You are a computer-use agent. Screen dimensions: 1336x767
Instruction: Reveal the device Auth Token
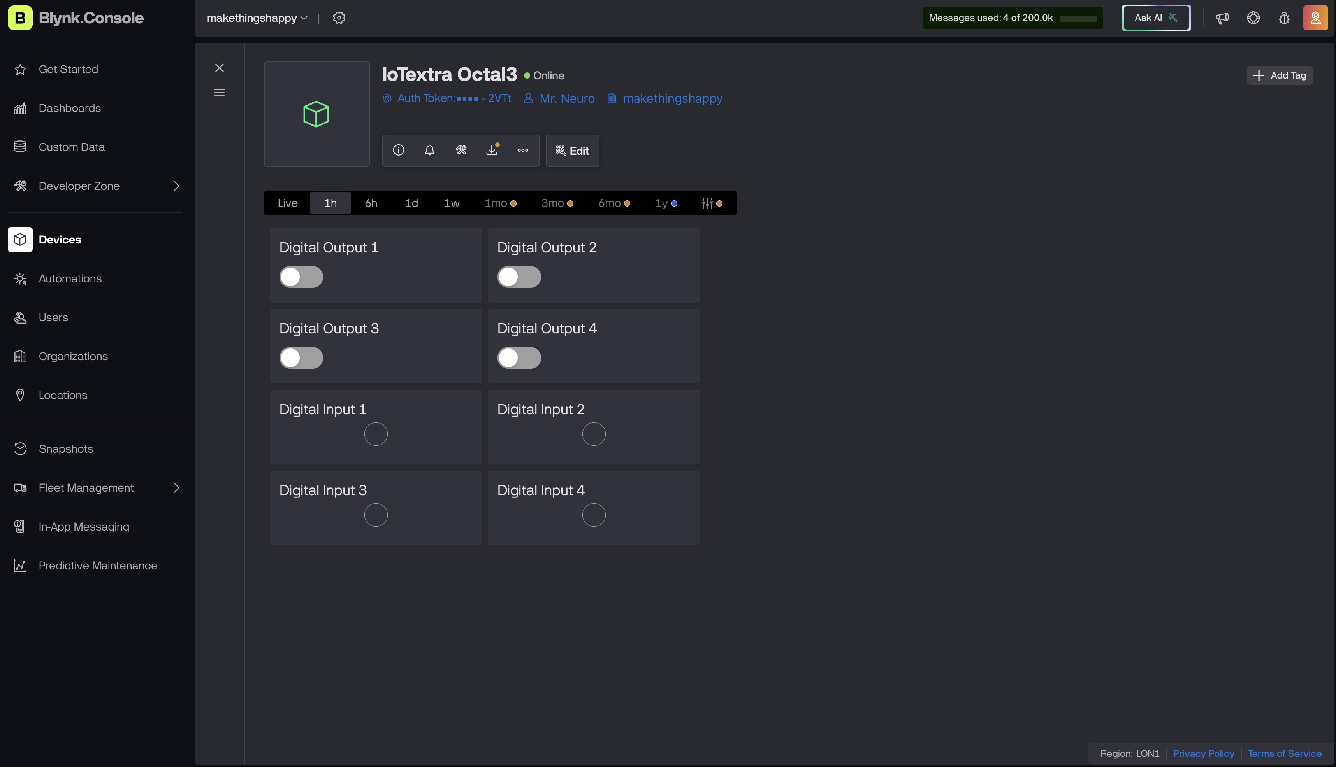pyautogui.click(x=447, y=98)
